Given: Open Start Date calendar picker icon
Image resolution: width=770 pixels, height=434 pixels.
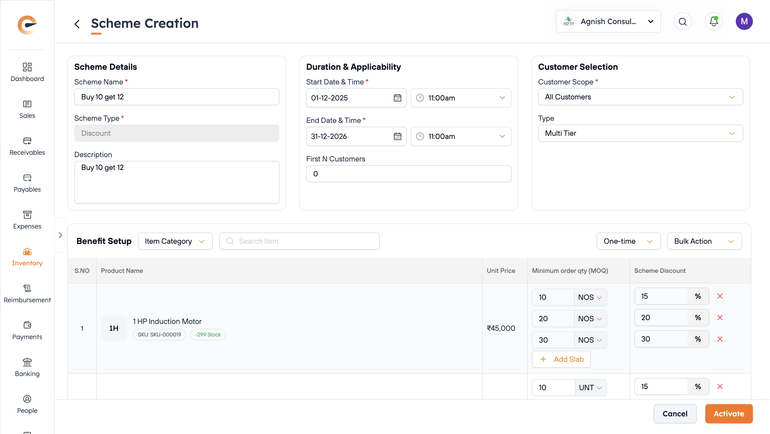Looking at the screenshot, I should click(x=397, y=98).
